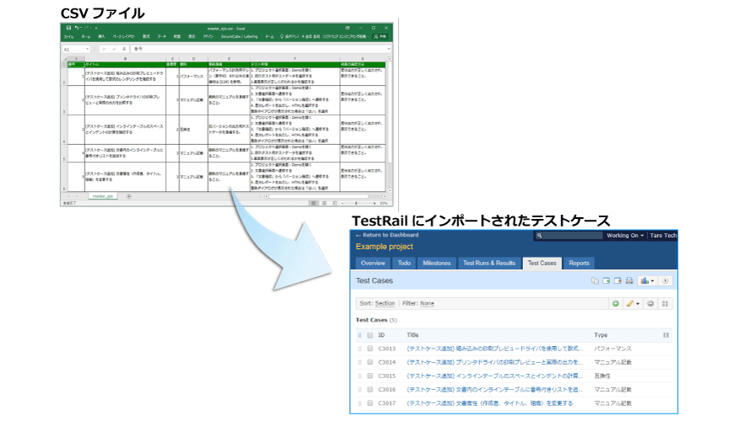This screenshot has height=421, width=734.
Task: Switch Excel to normal view icon
Action: coord(314,203)
